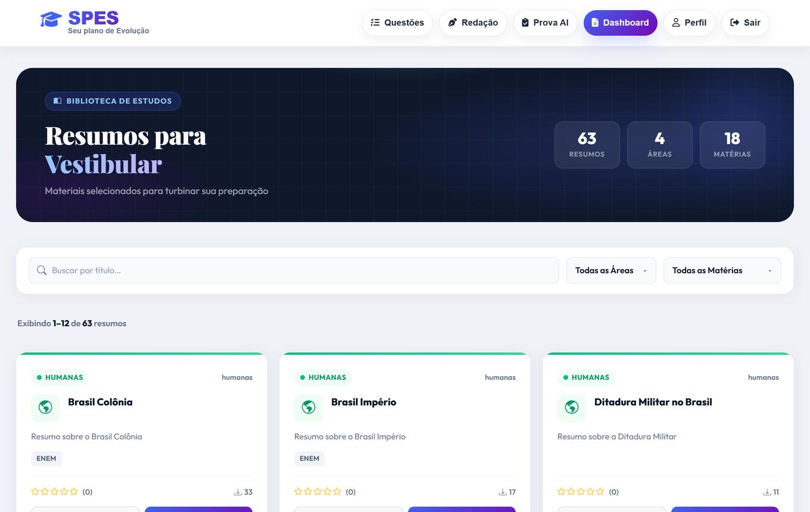This screenshot has height=512, width=810.
Task: Click the person icon beside Perfil
Action: click(x=676, y=23)
